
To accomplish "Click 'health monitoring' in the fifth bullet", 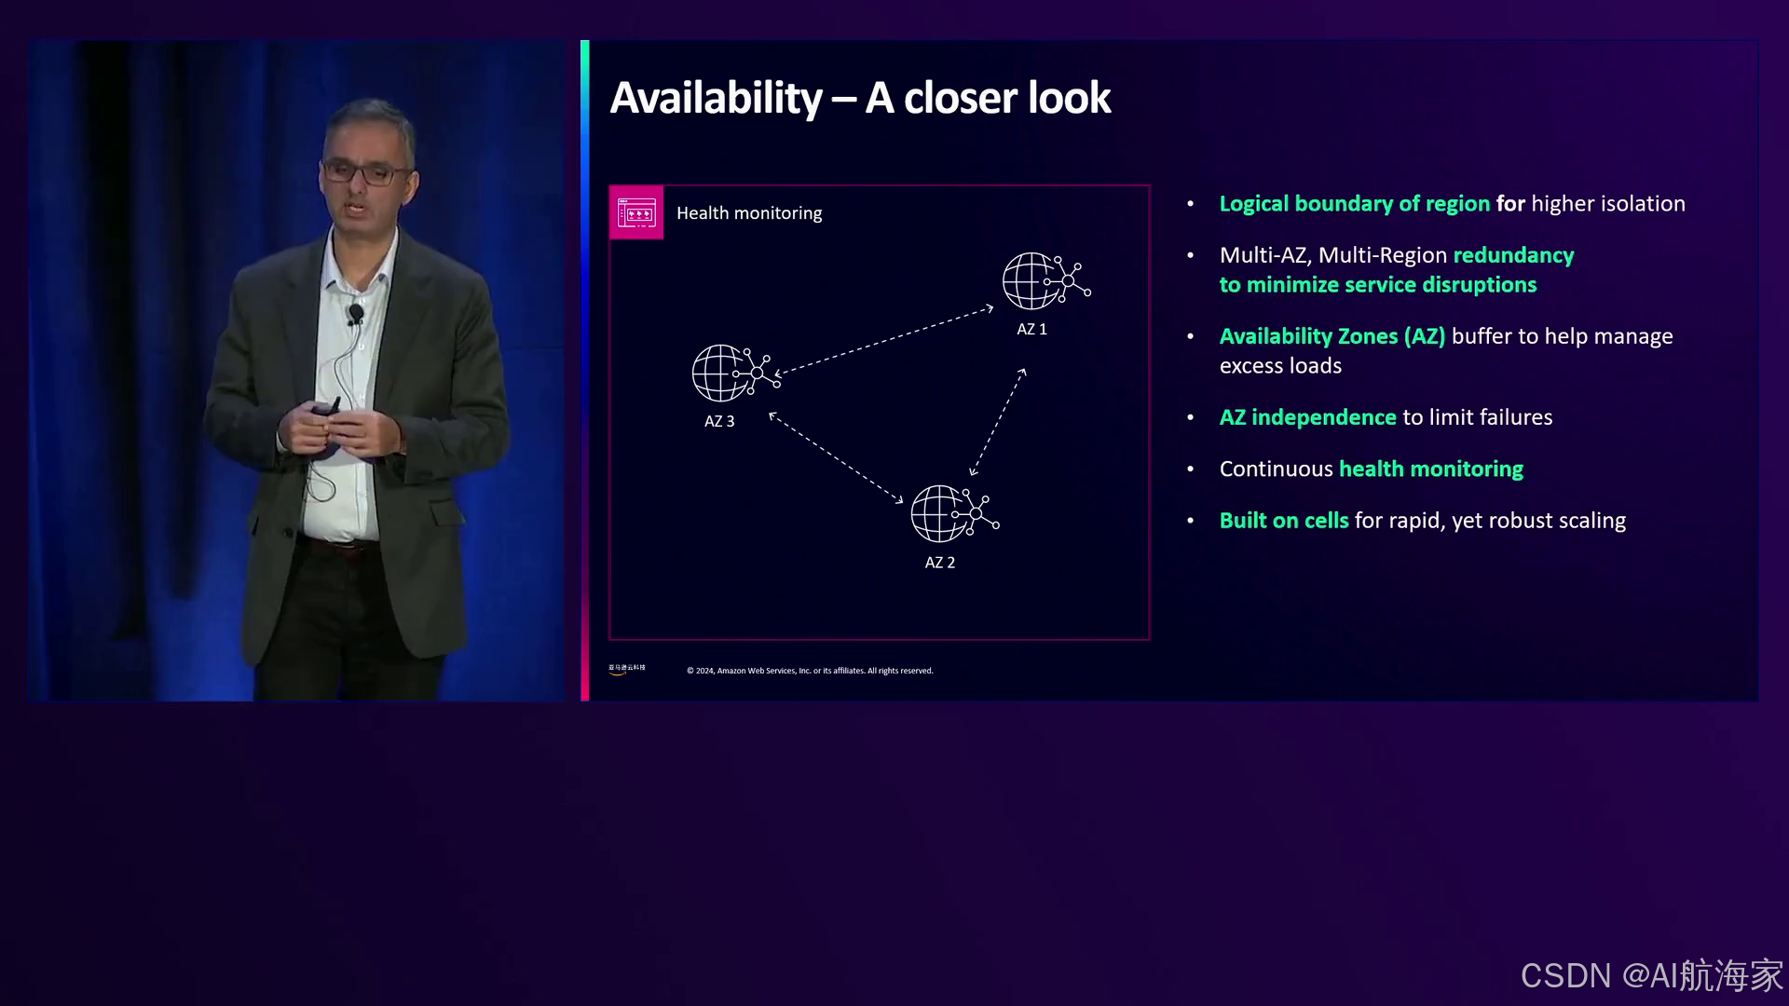I will tap(1430, 469).
